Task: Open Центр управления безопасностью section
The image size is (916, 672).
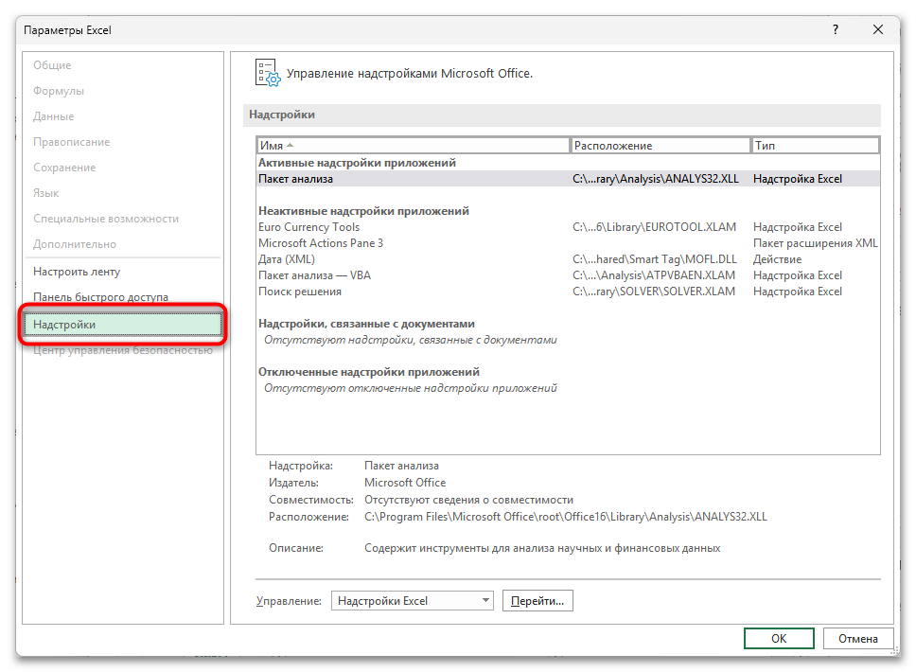Action: click(123, 350)
